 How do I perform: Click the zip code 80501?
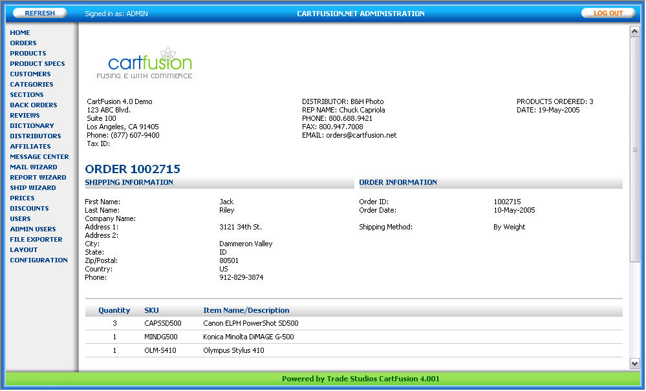(229, 260)
